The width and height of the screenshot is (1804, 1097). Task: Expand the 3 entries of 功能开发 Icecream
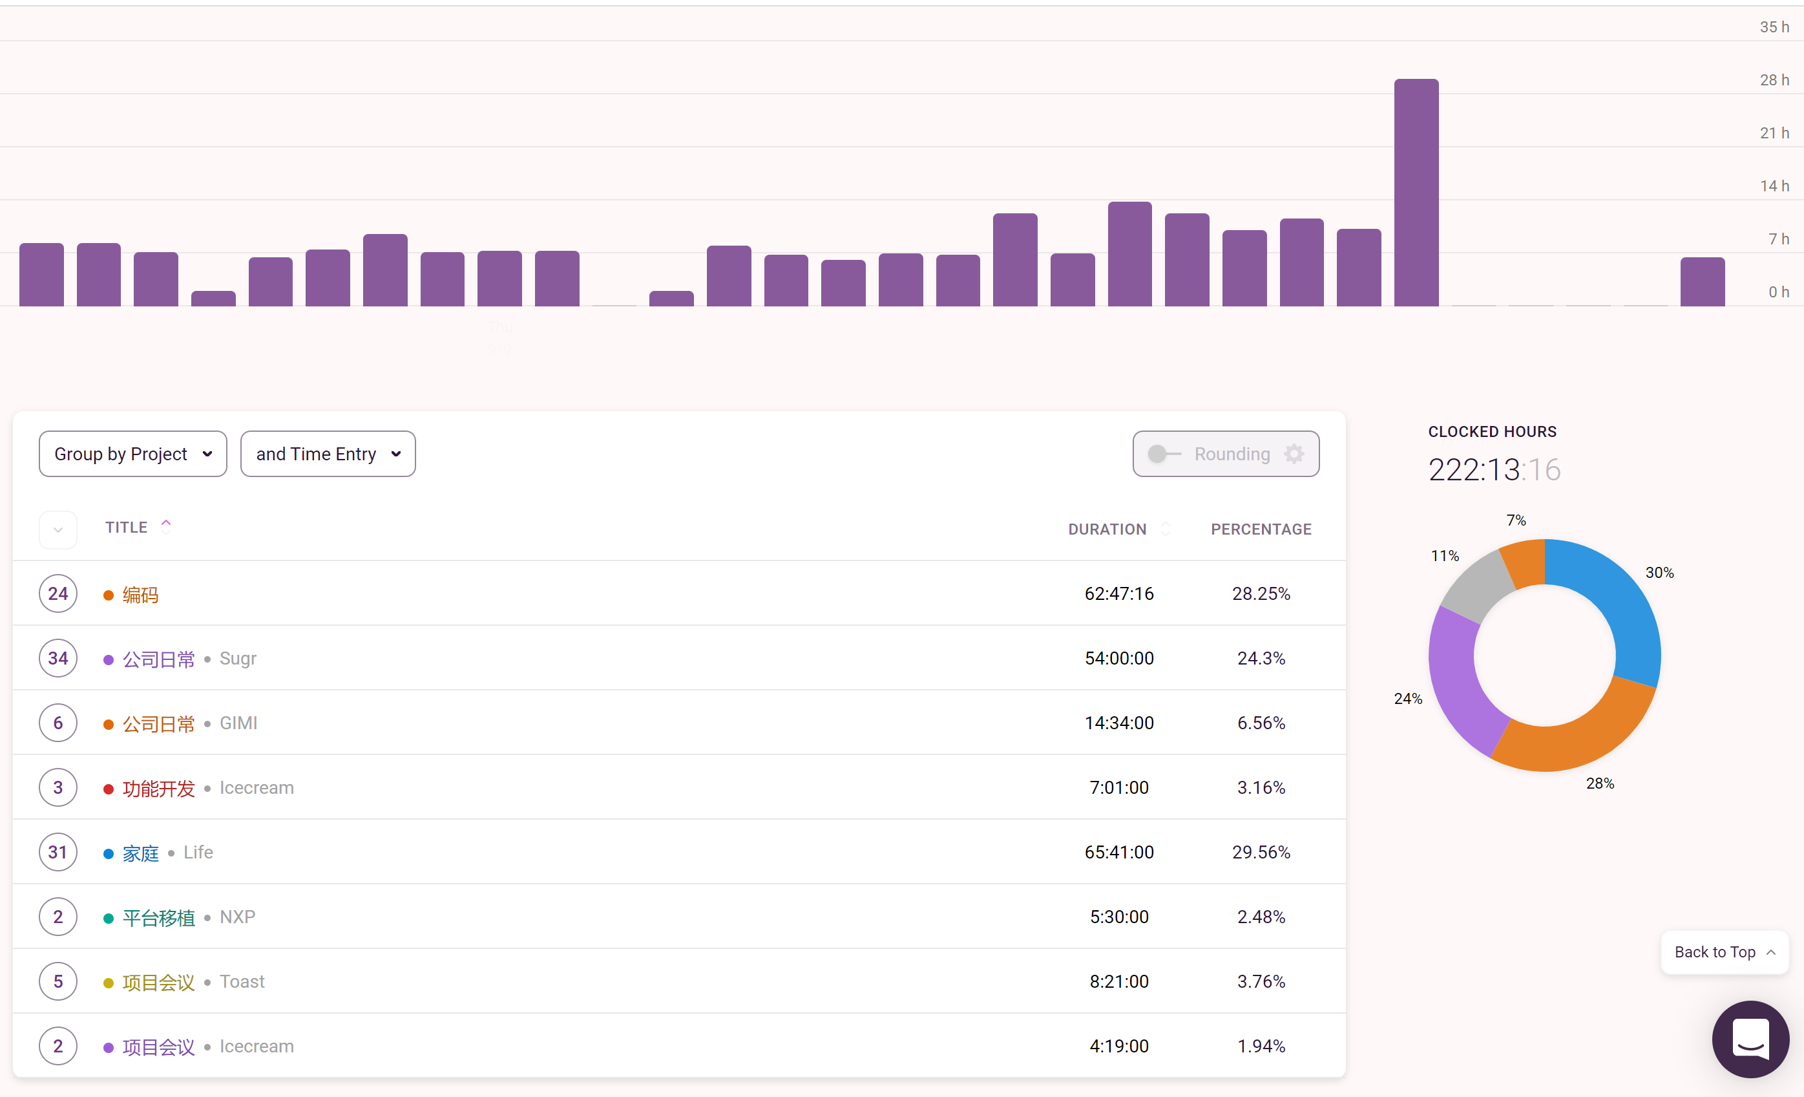coord(58,788)
